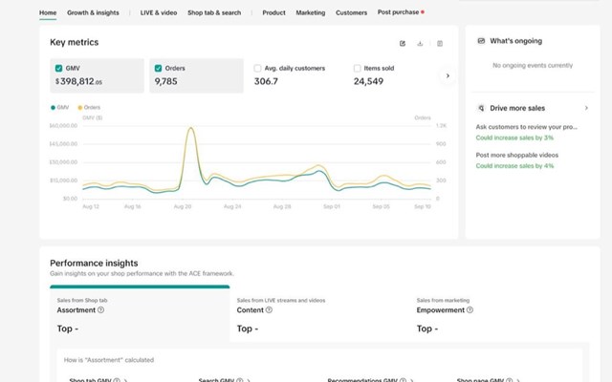The image size is (612, 382).
Task: Click the Key metrics heading
Action: tap(75, 42)
